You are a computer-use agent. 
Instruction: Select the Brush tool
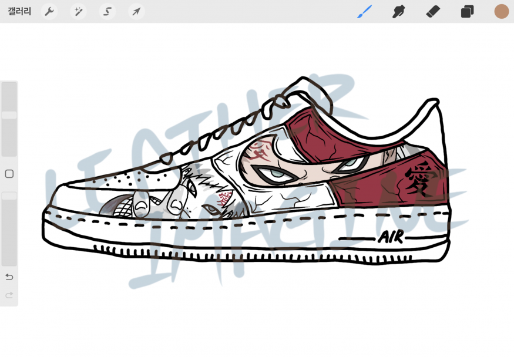click(x=365, y=12)
